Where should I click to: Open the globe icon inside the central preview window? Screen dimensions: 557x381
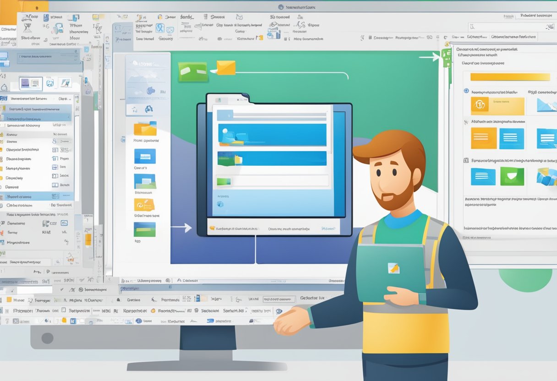pyautogui.click(x=219, y=204)
